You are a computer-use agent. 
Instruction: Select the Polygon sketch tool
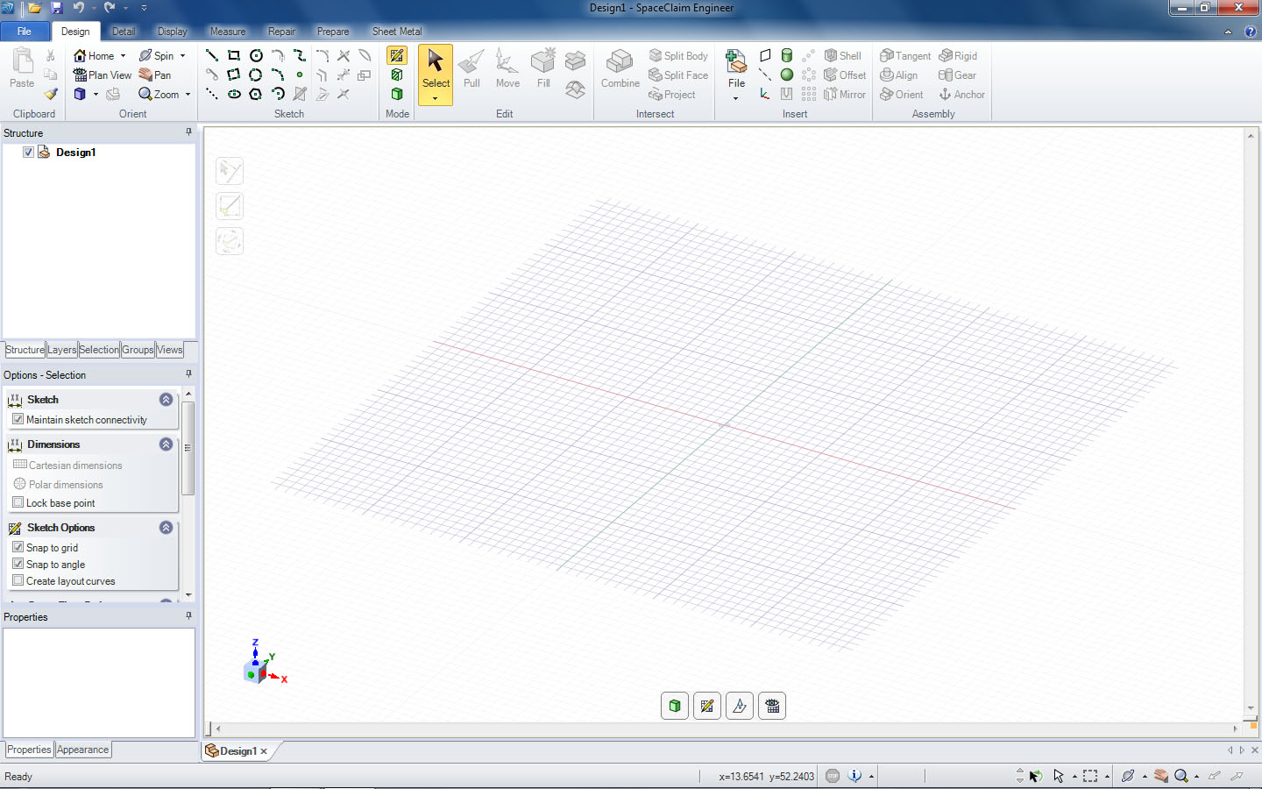pos(256,94)
